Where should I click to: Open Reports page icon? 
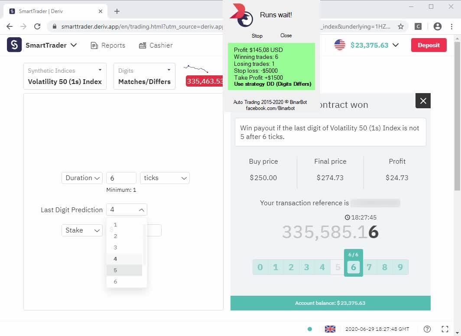[94, 45]
